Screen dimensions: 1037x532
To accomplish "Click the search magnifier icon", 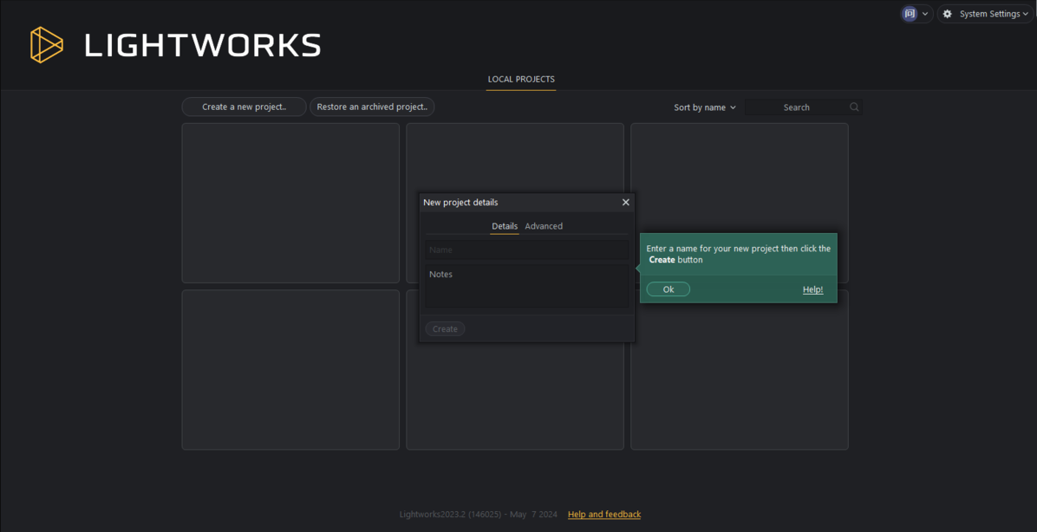I will 854,107.
